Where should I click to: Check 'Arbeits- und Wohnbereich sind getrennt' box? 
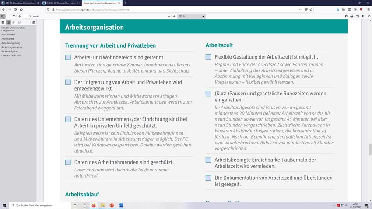(68, 57)
